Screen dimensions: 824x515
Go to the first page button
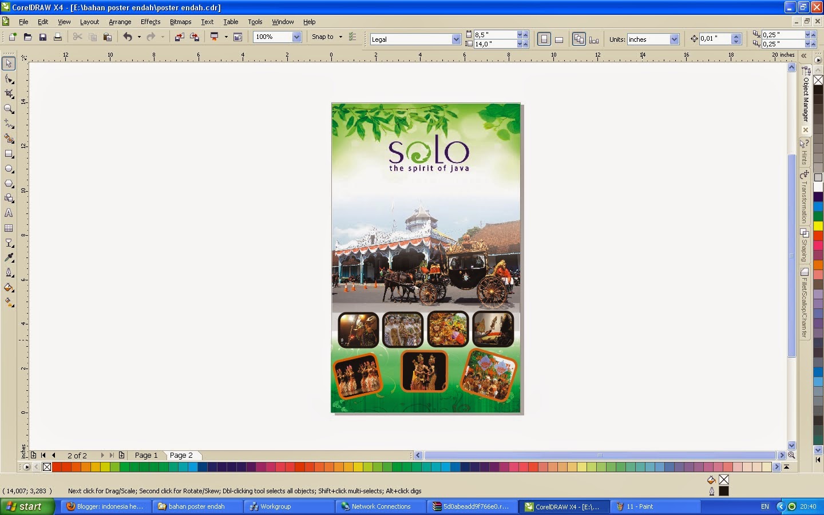click(x=43, y=455)
